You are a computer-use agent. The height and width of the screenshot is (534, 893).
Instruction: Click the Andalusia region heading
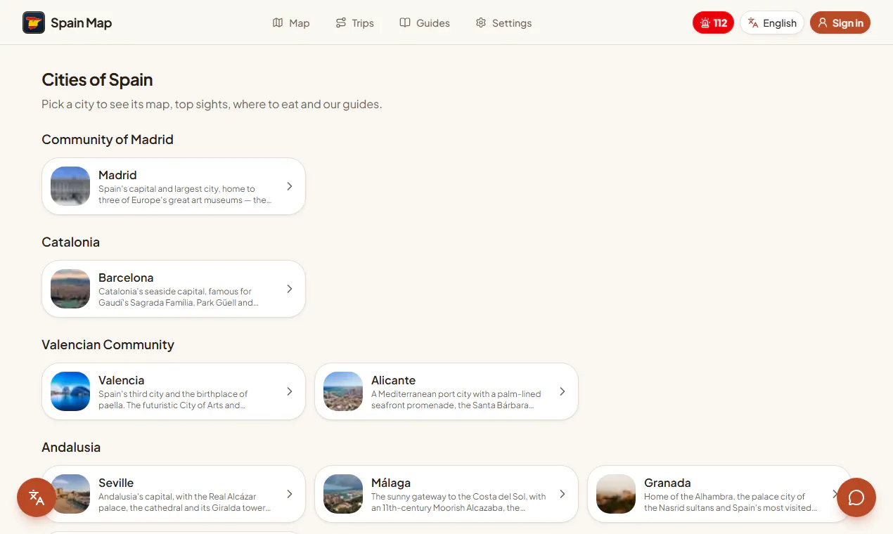[71, 447]
